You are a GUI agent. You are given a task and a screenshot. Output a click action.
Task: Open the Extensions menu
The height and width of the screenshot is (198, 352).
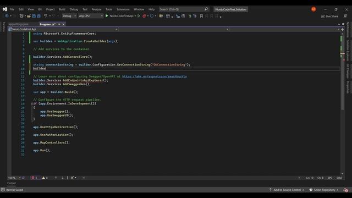tap(123, 9)
